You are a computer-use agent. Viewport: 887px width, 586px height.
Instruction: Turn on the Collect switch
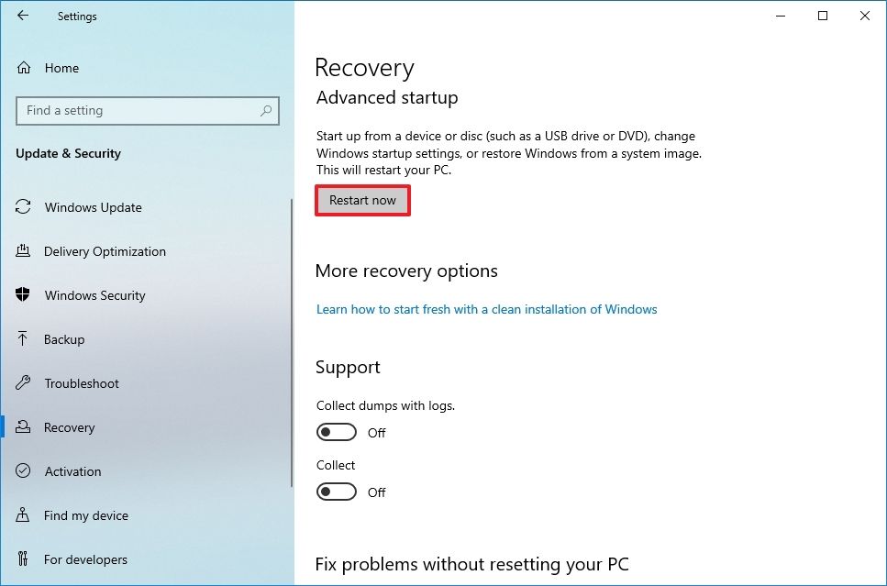(336, 491)
